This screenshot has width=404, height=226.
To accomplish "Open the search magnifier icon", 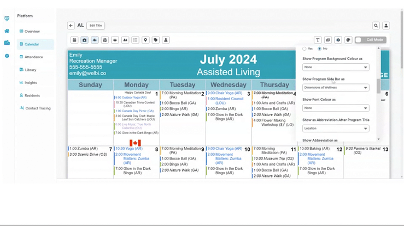I will tap(376, 26).
